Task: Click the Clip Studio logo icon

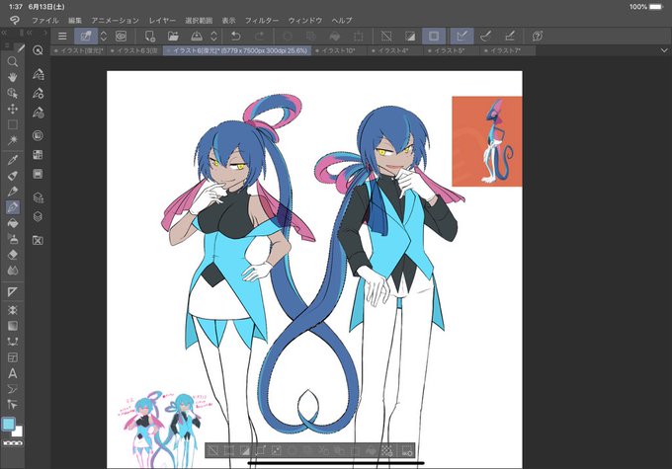Action: (14, 20)
